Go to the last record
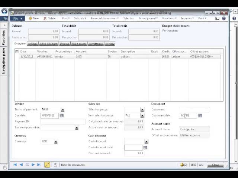 point(39,165)
